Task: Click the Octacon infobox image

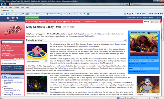Action: tap(144, 45)
